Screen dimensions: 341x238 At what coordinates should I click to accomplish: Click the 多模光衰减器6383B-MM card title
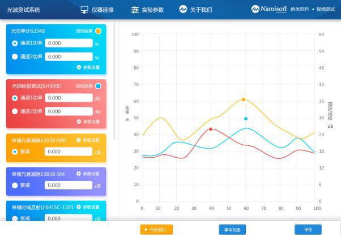tap(39, 141)
